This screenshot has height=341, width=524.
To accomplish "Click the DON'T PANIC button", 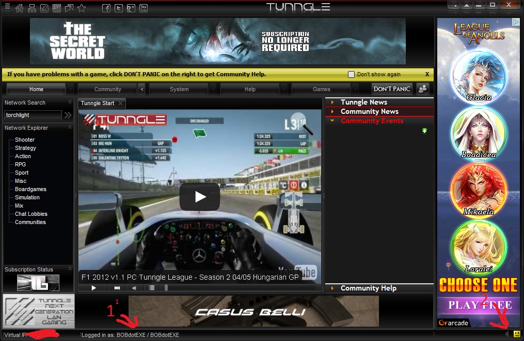I will [x=392, y=89].
